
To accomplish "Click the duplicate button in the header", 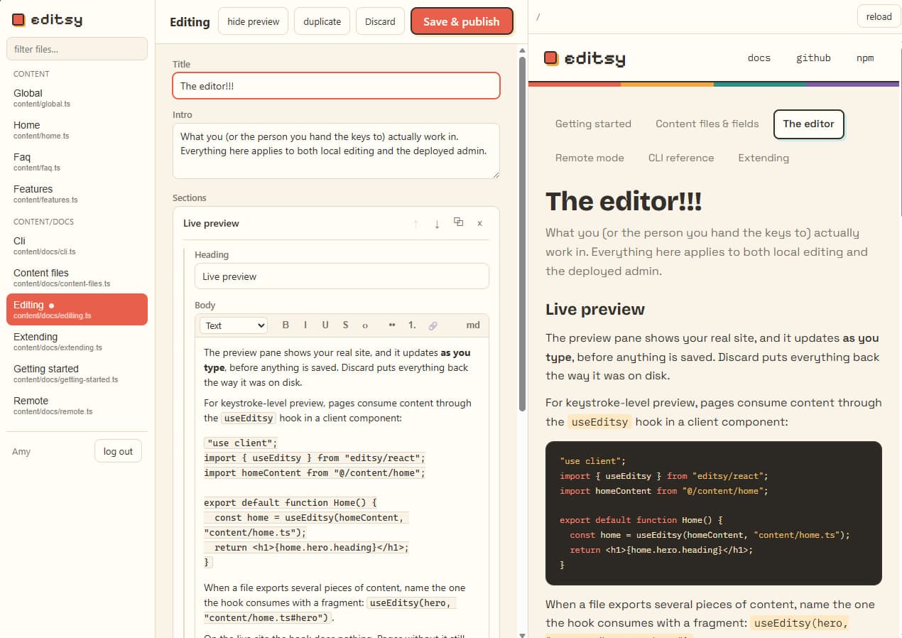I will (322, 21).
